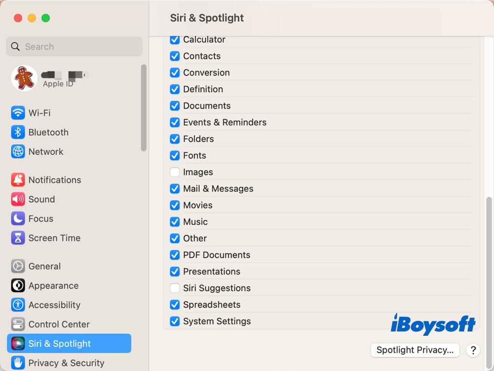Image resolution: width=494 pixels, height=371 pixels.
Task: Click the Accessibility icon
Action: pyautogui.click(x=18, y=305)
